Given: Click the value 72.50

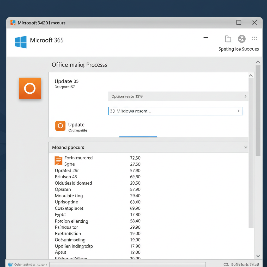Looking at the screenshot, I should pyautogui.click(x=135, y=158).
